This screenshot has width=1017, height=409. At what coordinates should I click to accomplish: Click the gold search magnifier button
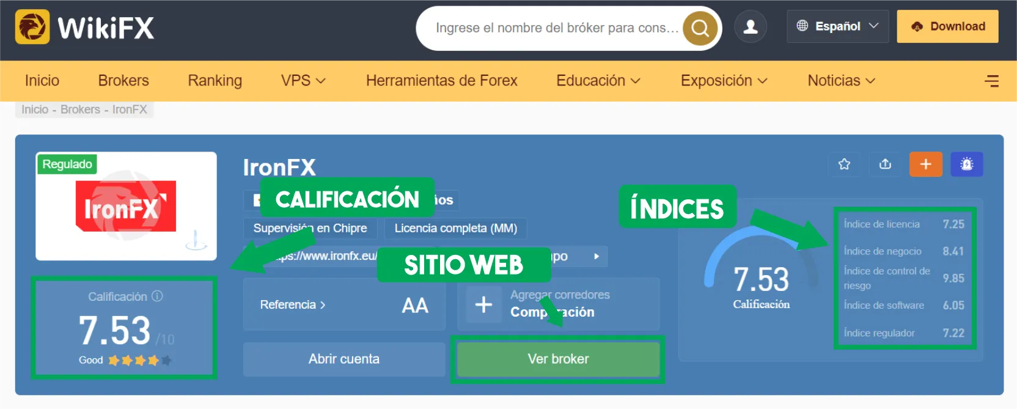(700, 28)
